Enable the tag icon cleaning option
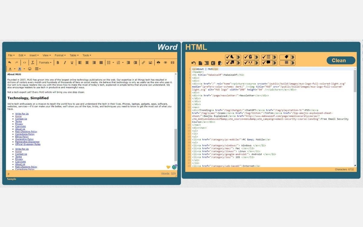 tap(285, 57)
